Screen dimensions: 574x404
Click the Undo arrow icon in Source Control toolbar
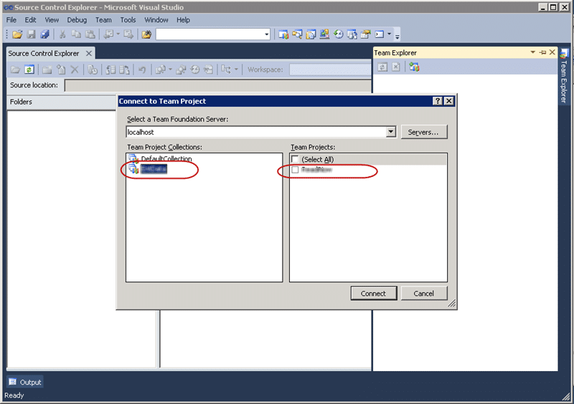click(142, 69)
